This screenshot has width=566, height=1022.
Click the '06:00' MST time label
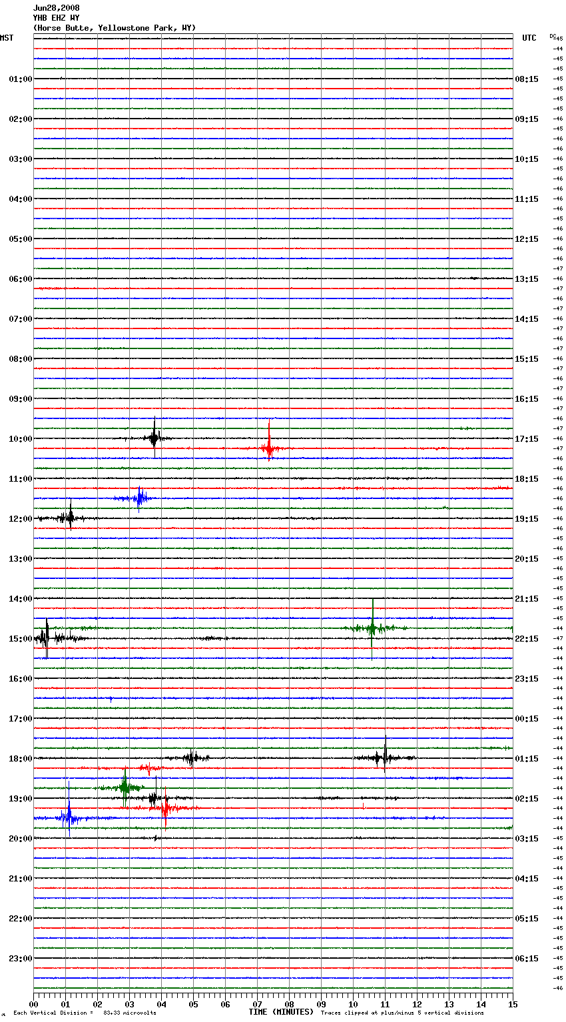(x=21, y=279)
